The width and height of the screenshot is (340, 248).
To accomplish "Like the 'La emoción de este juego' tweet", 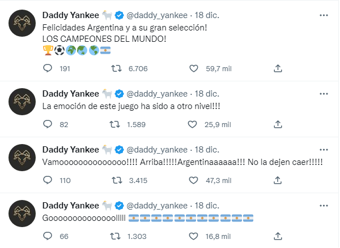I will click(x=194, y=125).
